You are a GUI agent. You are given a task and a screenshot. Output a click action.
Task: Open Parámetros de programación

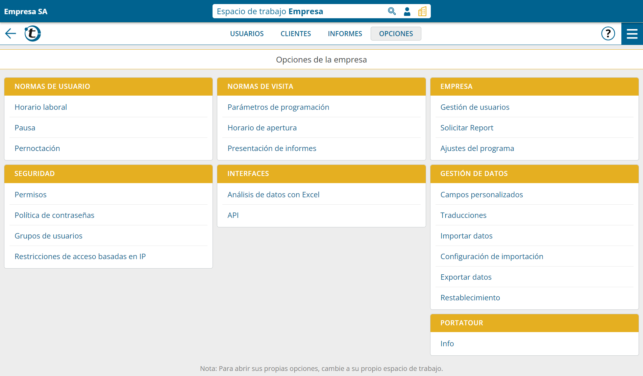pyautogui.click(x=321, y=107)
